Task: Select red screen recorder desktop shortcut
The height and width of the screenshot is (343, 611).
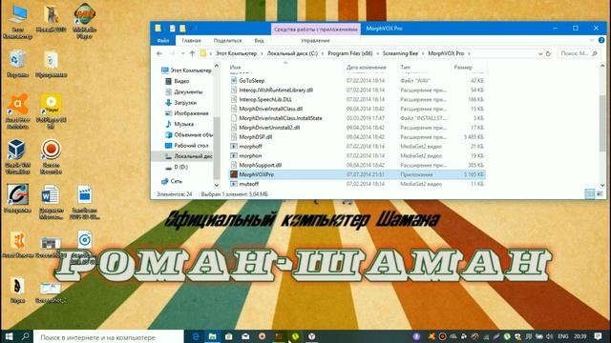Action: click(51, 156)
